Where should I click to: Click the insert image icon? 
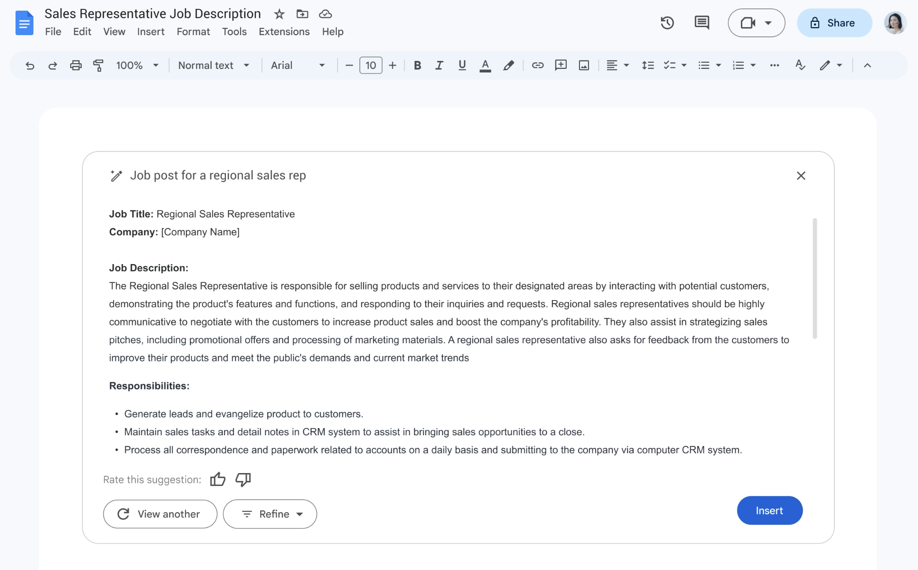click(583, 64)
